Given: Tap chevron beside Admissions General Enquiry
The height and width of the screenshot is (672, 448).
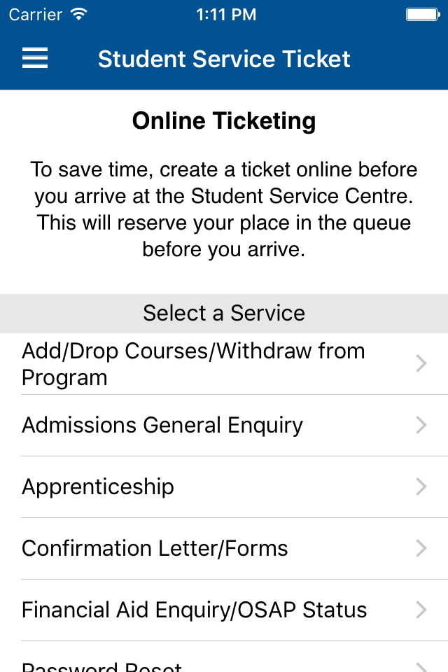Looking at the screenshot, I should (421, 425).
